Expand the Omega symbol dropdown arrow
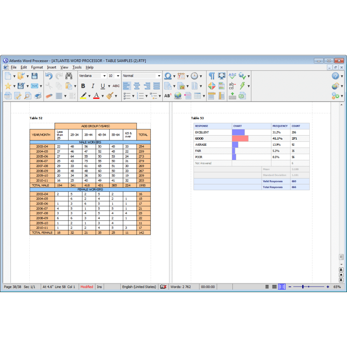Image resolution: width=347 pixels, height=347 pixels. 174,76
